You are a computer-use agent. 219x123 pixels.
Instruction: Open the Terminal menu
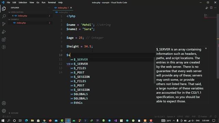point(52,2)
